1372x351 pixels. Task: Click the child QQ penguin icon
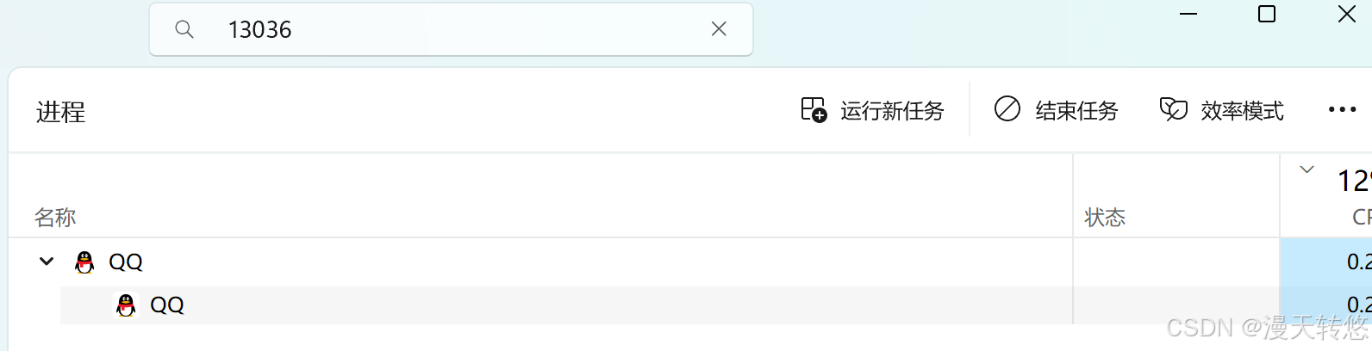126,305
